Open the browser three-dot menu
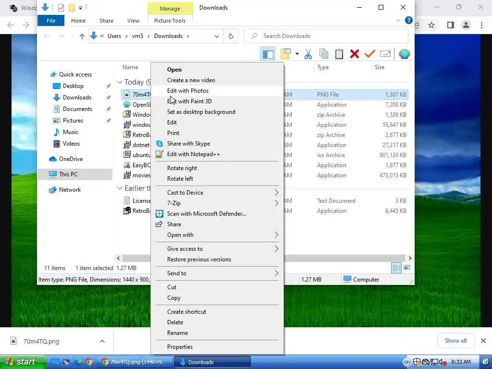 [x=481, y=25]
